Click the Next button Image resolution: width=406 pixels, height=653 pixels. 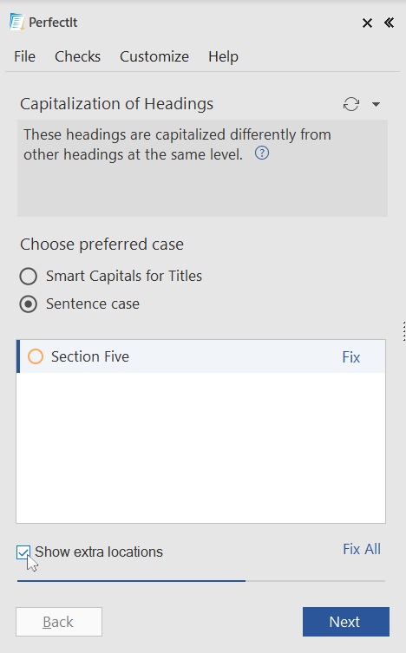click(x=346, y=622)
